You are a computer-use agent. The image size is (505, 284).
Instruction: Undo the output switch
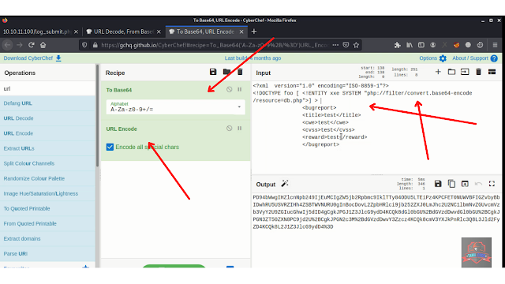[478, 184]
